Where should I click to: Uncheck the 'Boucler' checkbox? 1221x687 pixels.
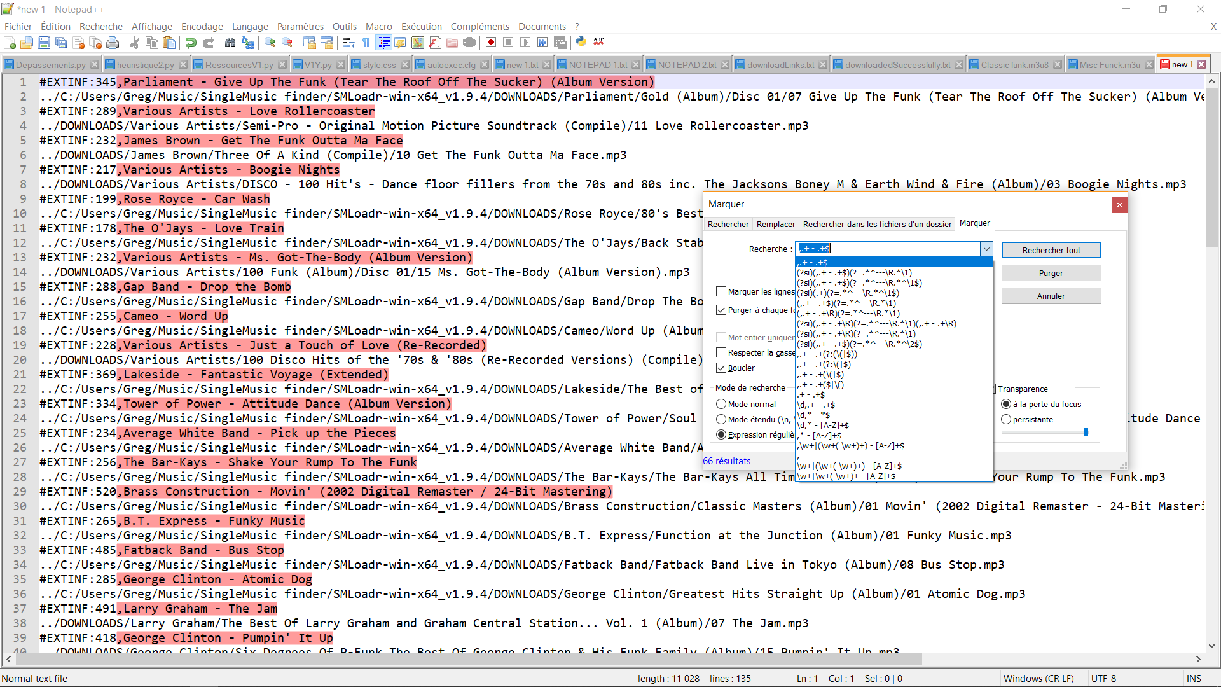721,368
